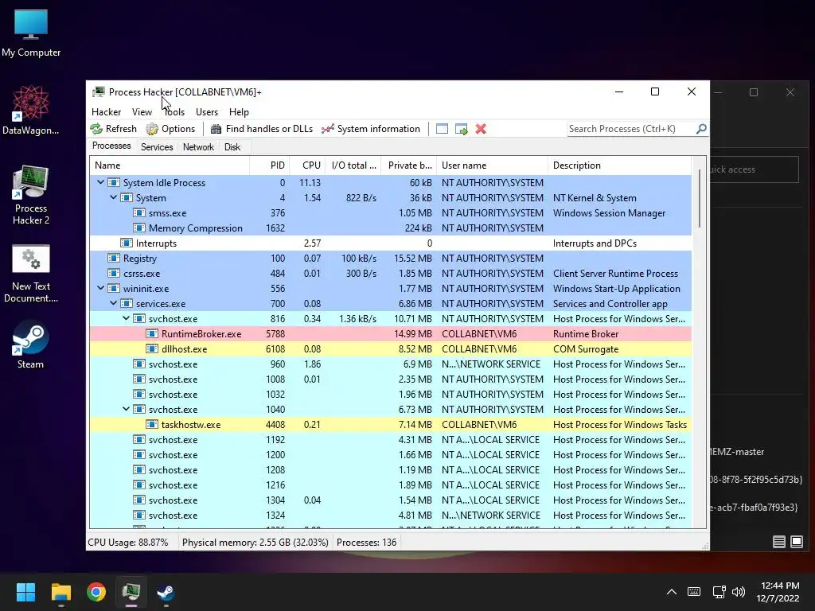Screen dimensions: 815x611
Task: Click the volume speaker tray icon
Action: 738,592
